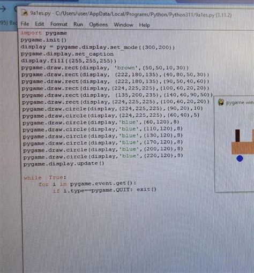Place cursor on the import pygame line
Image resolution: width=254 pixels, height=273 pixels.
click(44, 33)
